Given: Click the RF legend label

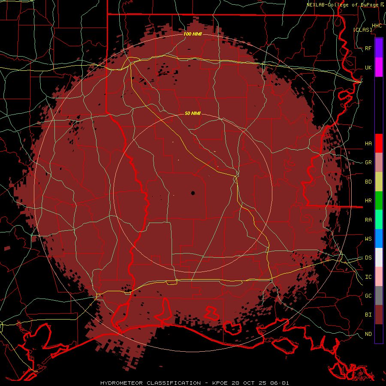Looking at the screenshot, I should [368, 48].
